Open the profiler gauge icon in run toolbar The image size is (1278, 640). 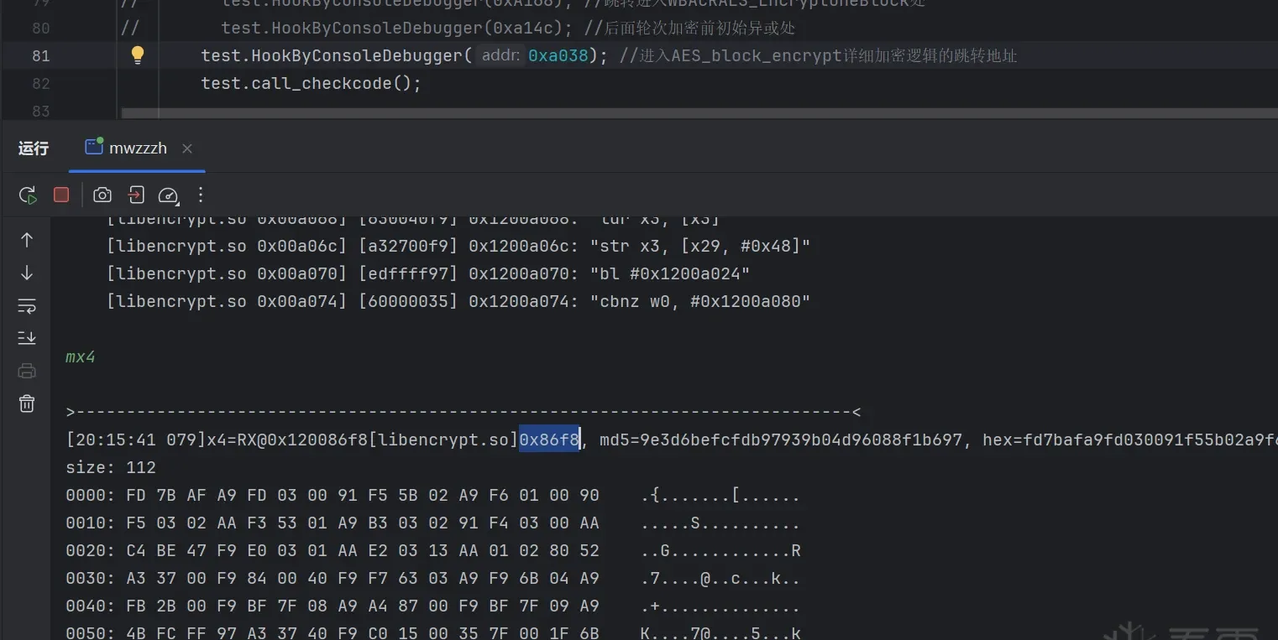click(x=168, y=195)
